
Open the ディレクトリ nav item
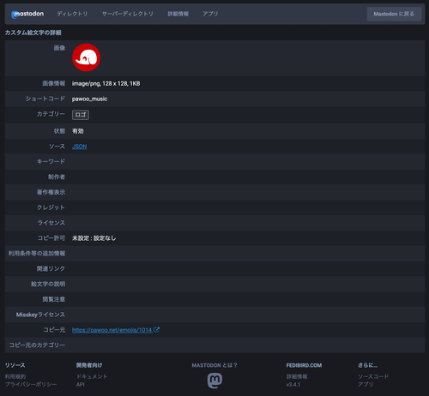(x=72, y=14)
